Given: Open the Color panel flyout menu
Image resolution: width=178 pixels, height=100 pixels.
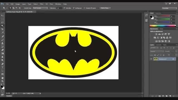Looking at the screenshot, I should point(177,13).
